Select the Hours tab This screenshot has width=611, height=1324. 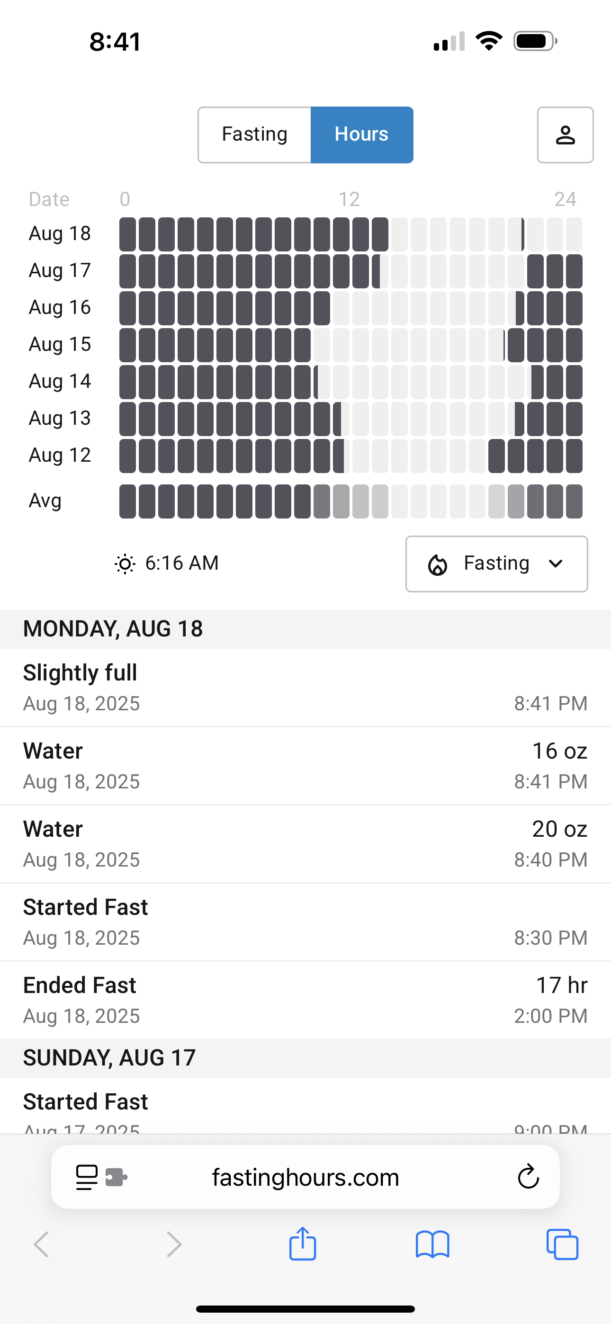tap(361, 134)
